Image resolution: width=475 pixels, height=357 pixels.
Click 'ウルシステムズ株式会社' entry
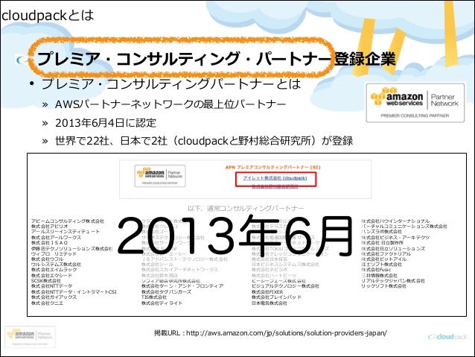point(56,264)
